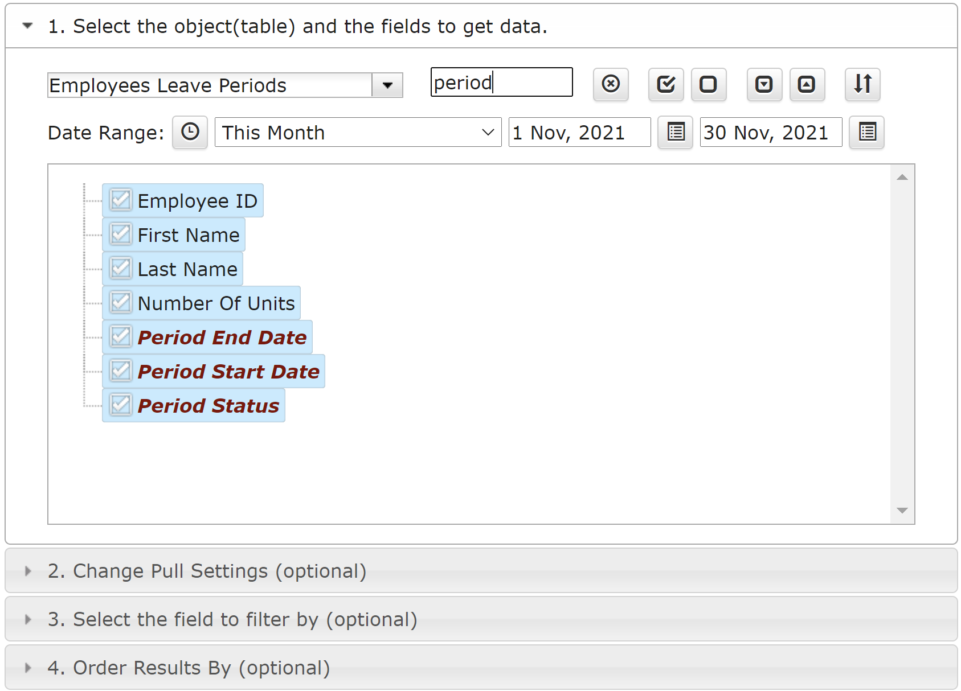The image size is (961, 691).
Task: Open the start date calendar picker
Action: coord(675,132)
